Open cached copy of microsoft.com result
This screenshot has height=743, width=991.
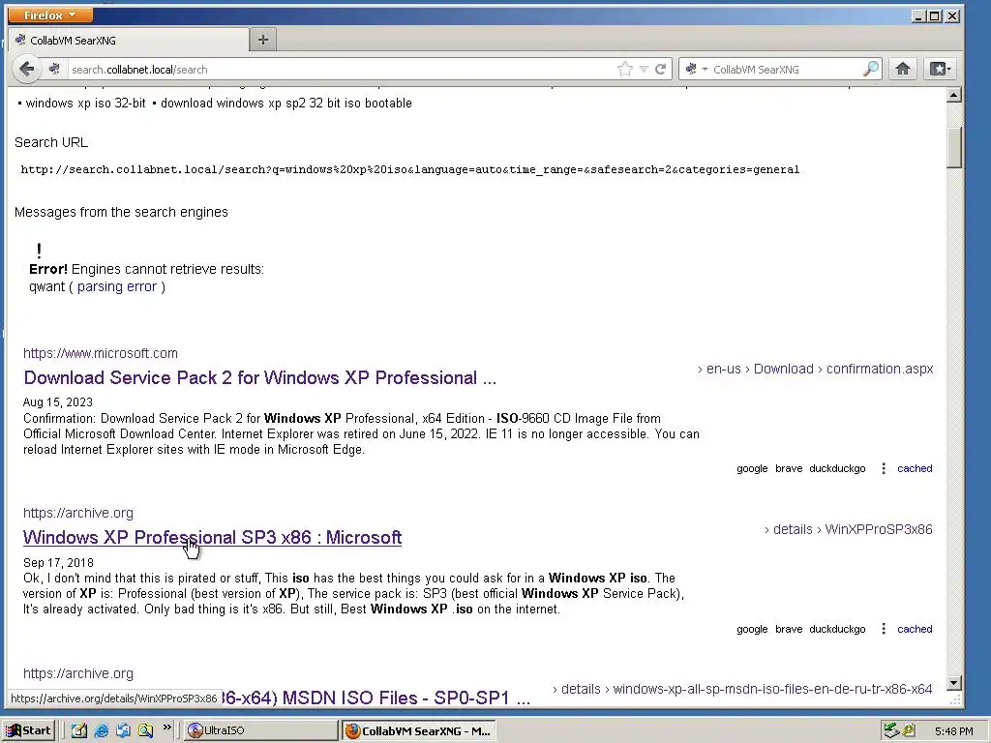(x=915, y=468)
